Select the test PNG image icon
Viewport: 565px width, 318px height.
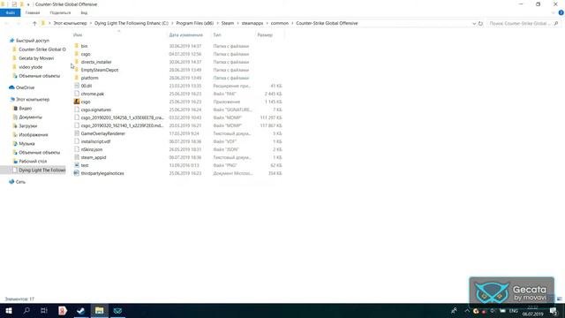[77, 165]
